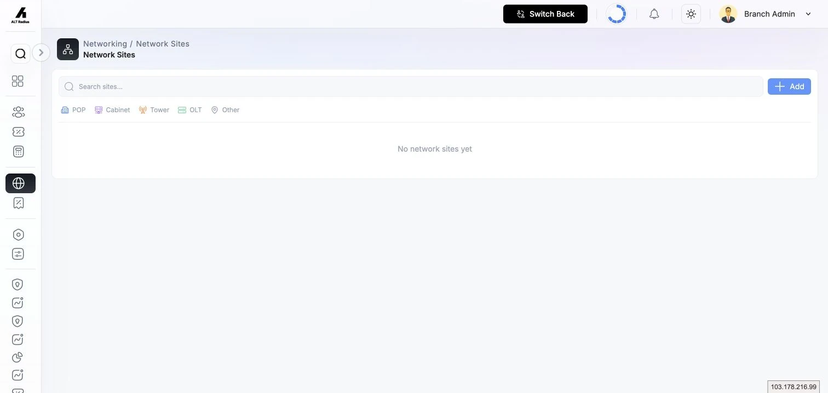Go to Networking in the breadcrumb

[105, 44]
